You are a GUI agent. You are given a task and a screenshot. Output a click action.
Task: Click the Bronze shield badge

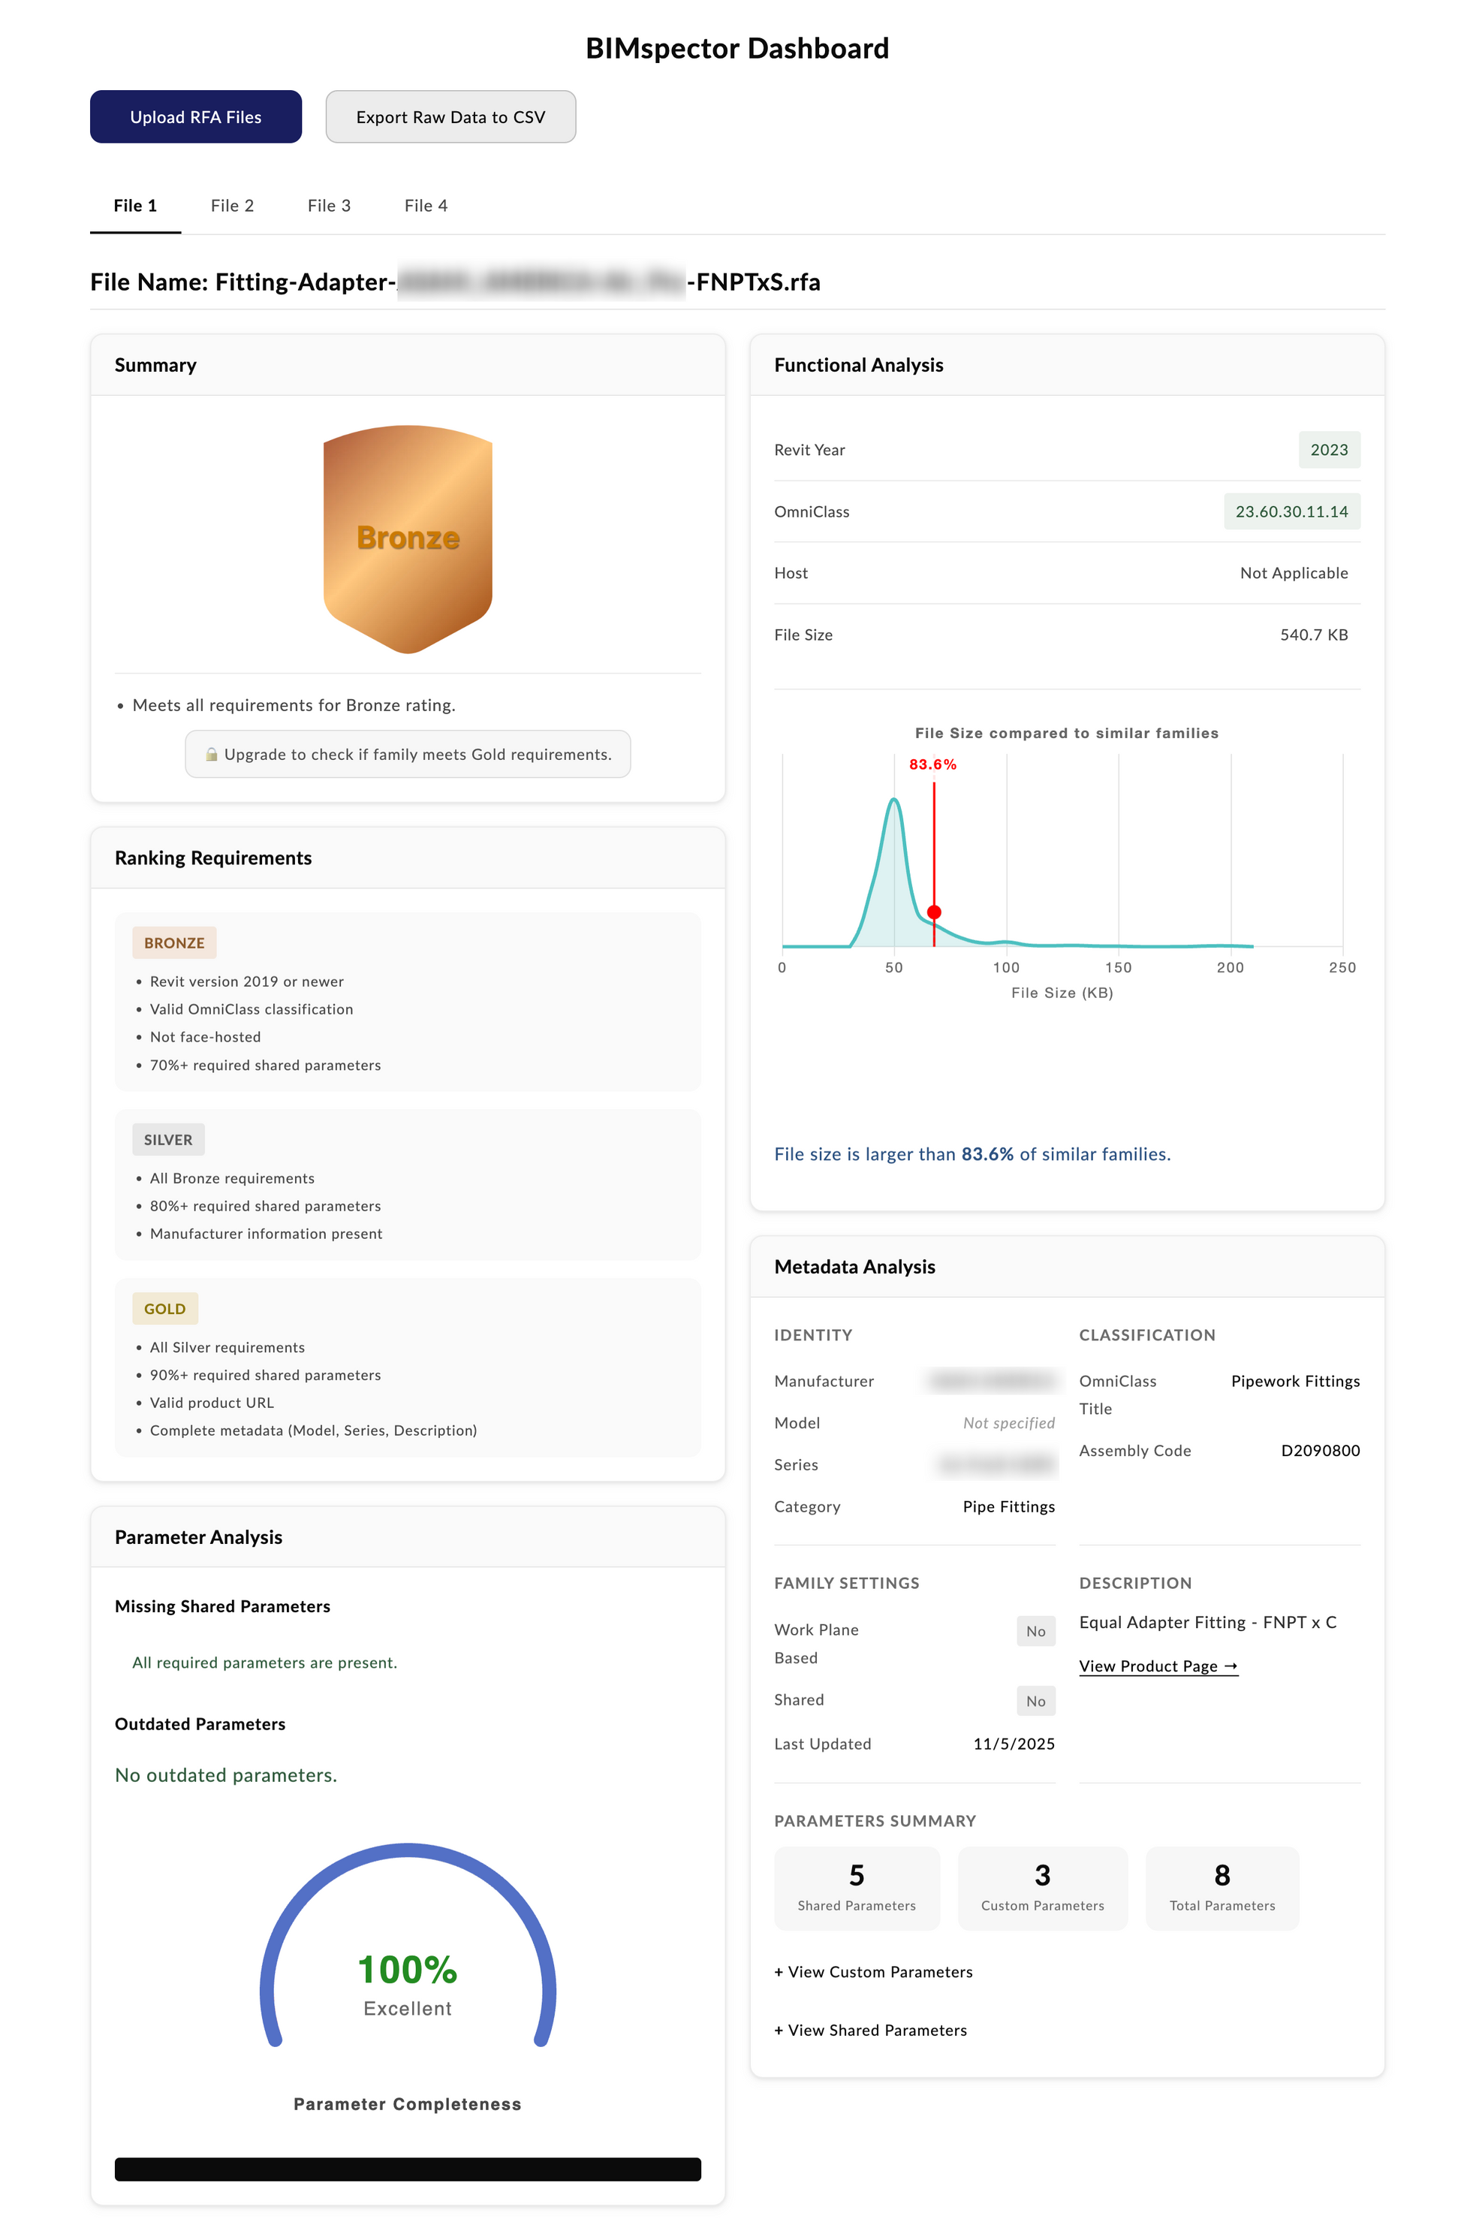(408, 539)
